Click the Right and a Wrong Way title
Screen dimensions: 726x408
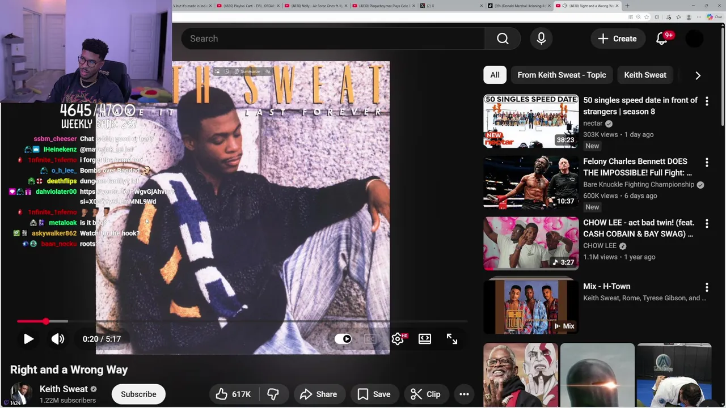pos(69,369)
